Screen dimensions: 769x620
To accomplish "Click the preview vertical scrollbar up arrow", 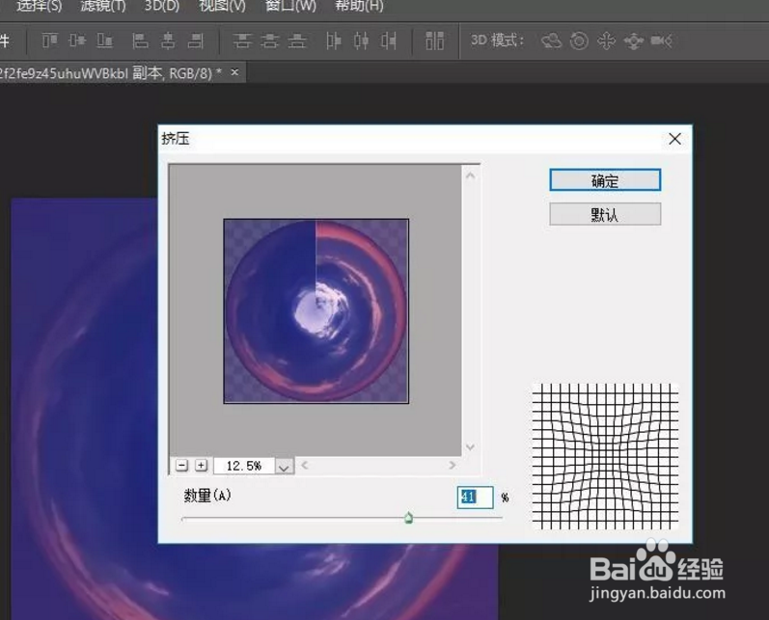I will 470,175.
